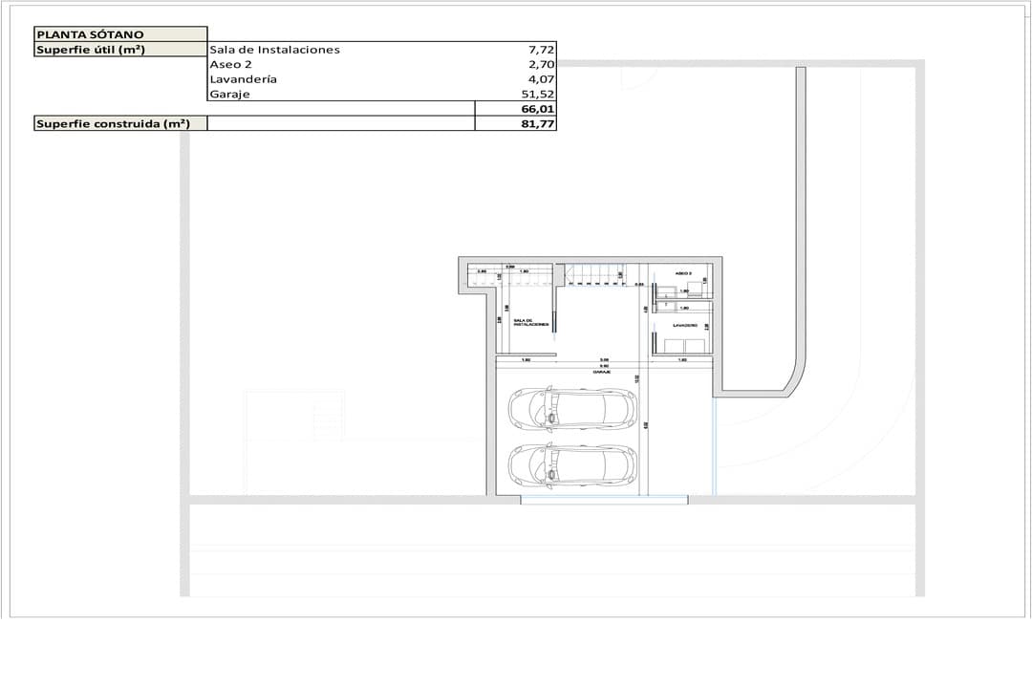The width and height of the screenshot is (1032, 688).
Task: Click the 7,72 area value
Action: pos(541,50)
